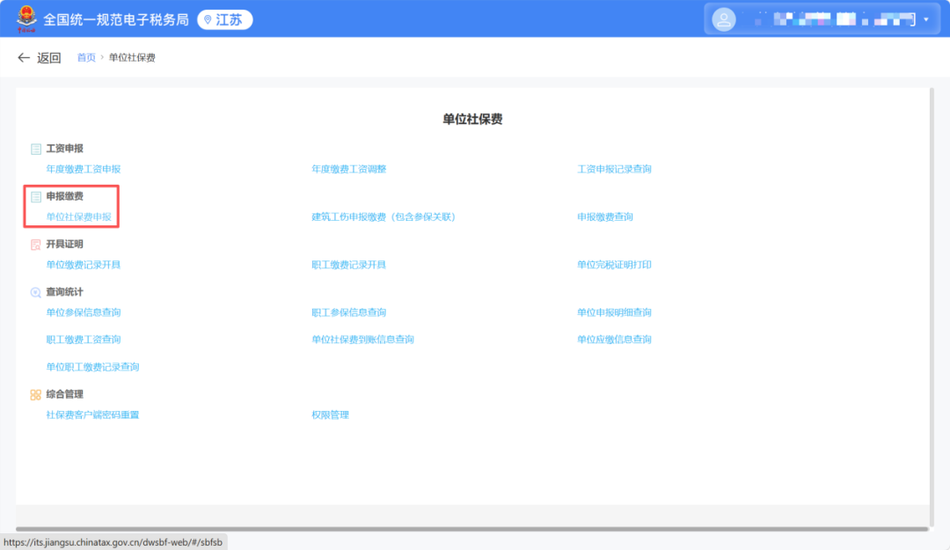The height and width of the screenshot is (550, 950).
Task: Click the 查询统计 section heading
Action: 65,292
